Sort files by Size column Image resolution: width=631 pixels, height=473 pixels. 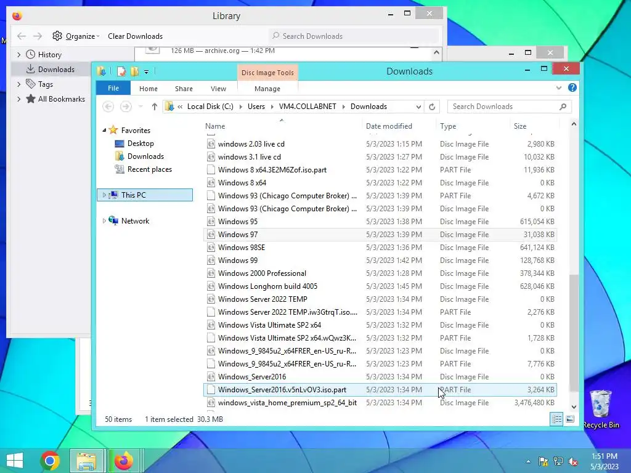tap(534, 126)
